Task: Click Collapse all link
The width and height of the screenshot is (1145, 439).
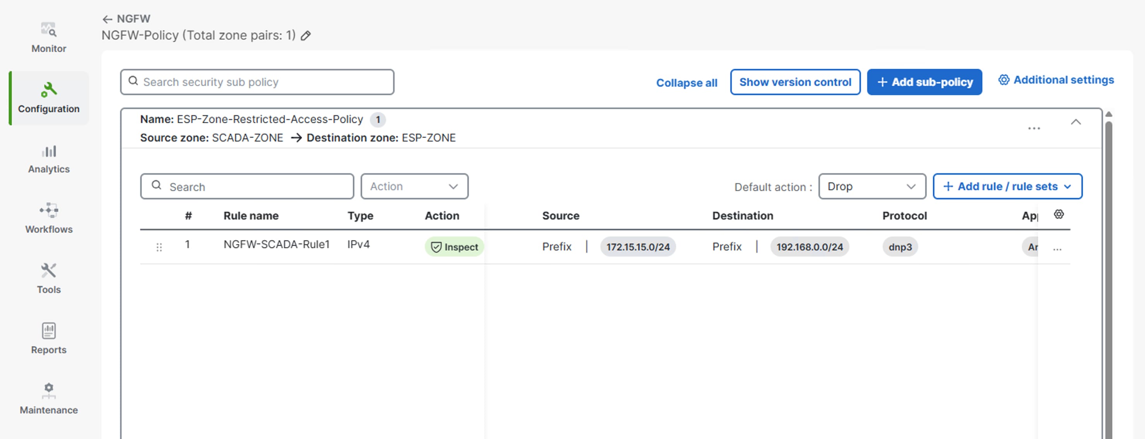Action: pyautogui.click(x=687, y=83)
